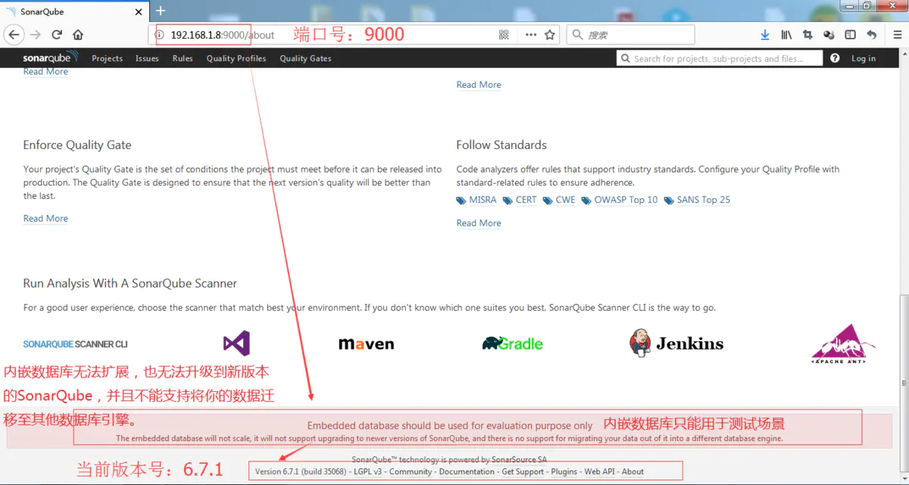Click the Gradle scanner logo
This screenshot has height=485, width=909.
point(513,344)
